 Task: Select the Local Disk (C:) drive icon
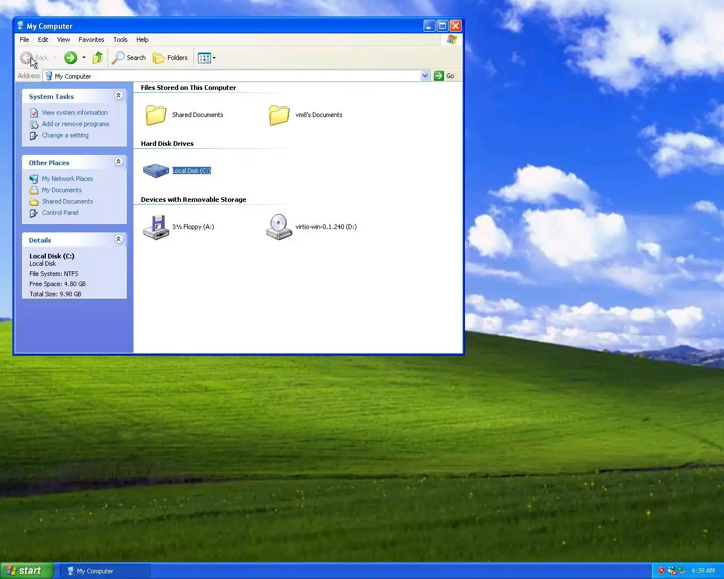click(x=156, y=170)
